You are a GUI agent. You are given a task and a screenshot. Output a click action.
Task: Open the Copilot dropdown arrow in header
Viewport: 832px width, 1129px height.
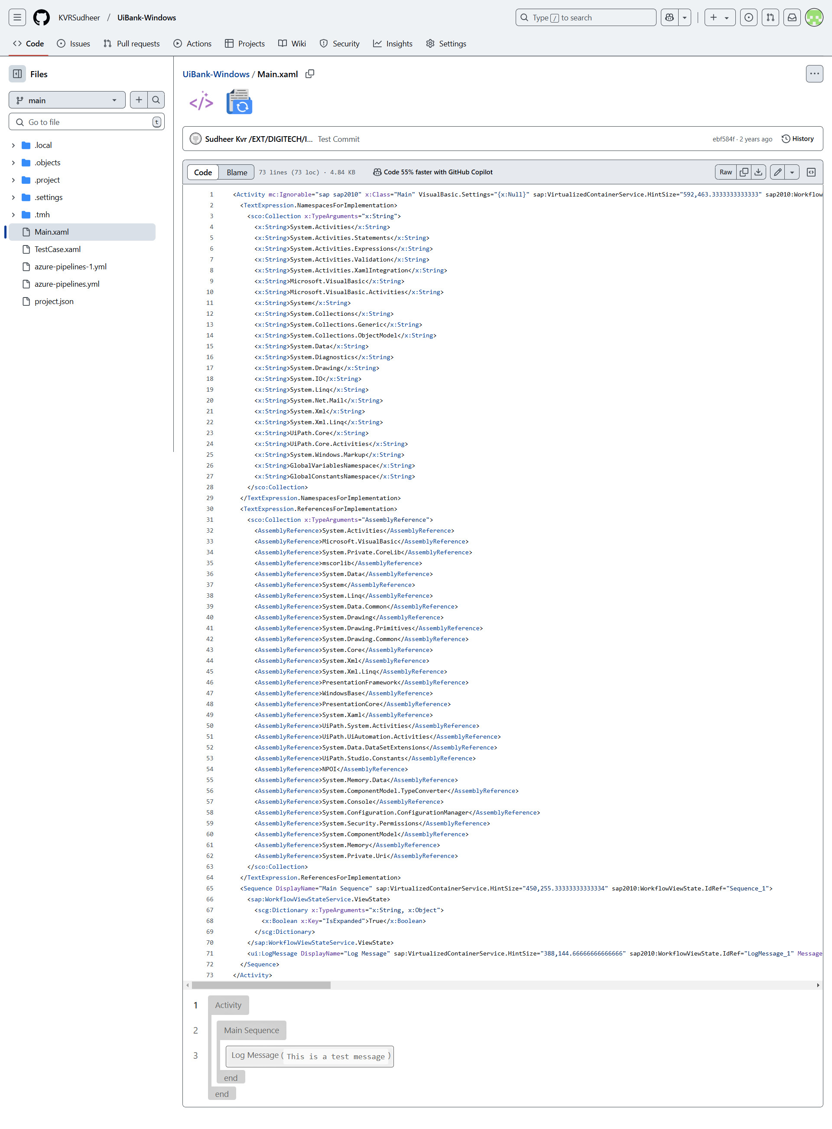684,18
